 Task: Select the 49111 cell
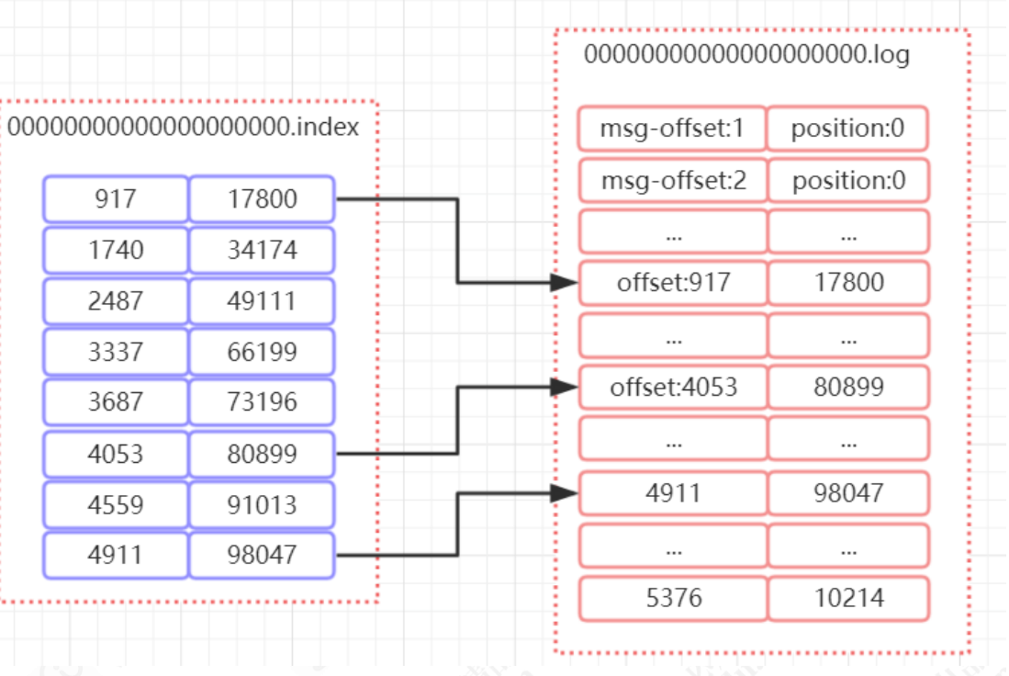tap(262, 300)
